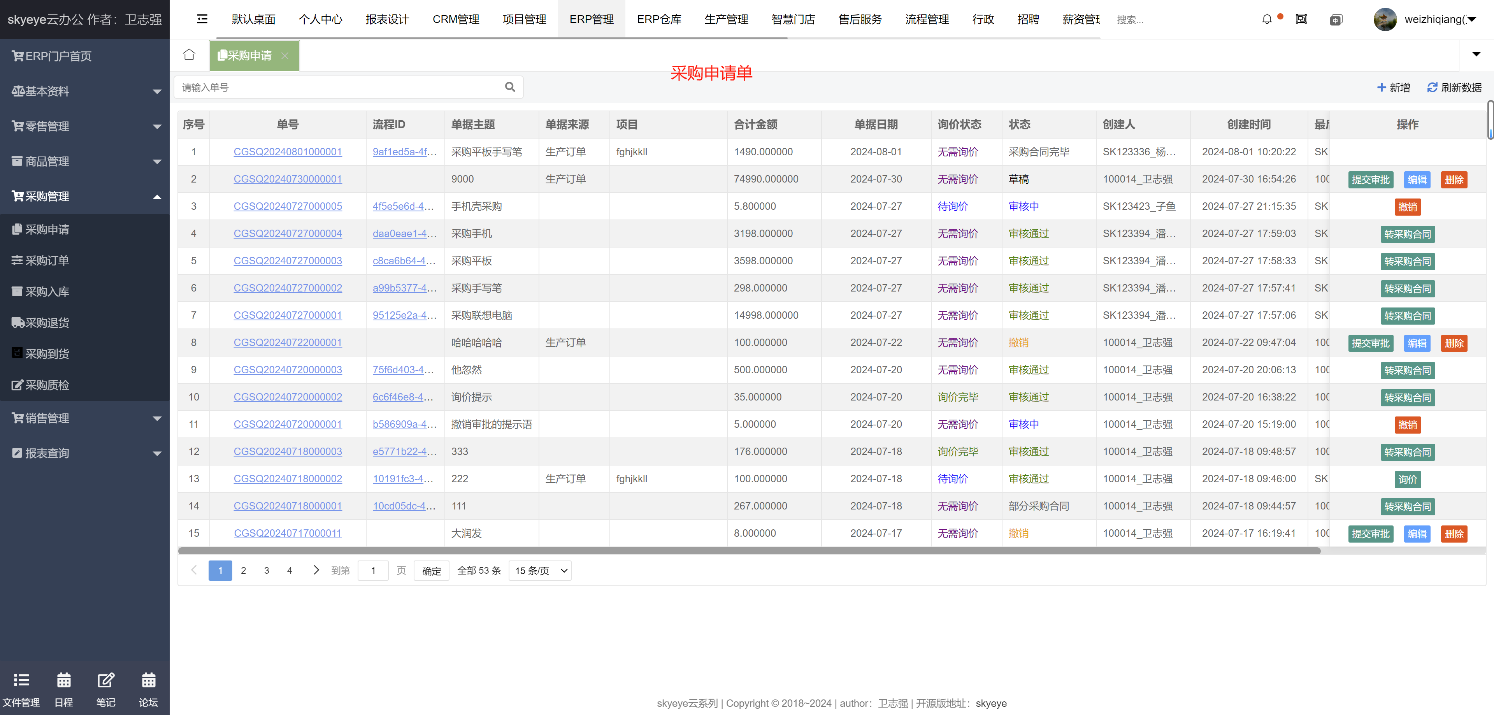Open order link CGSQ20240801000001
The width and height of the screenshot is (1494, 715).
pyautogui.click(x=288, y=152)
